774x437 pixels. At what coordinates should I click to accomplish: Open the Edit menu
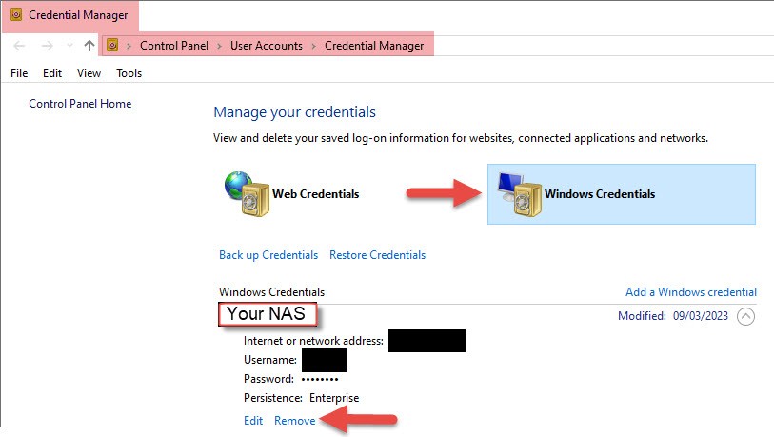(52, 73)
